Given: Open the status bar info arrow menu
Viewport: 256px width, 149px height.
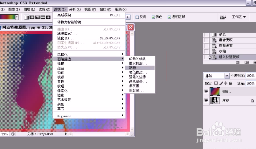Looking at the screenshot, I should (x=66, y=134).
